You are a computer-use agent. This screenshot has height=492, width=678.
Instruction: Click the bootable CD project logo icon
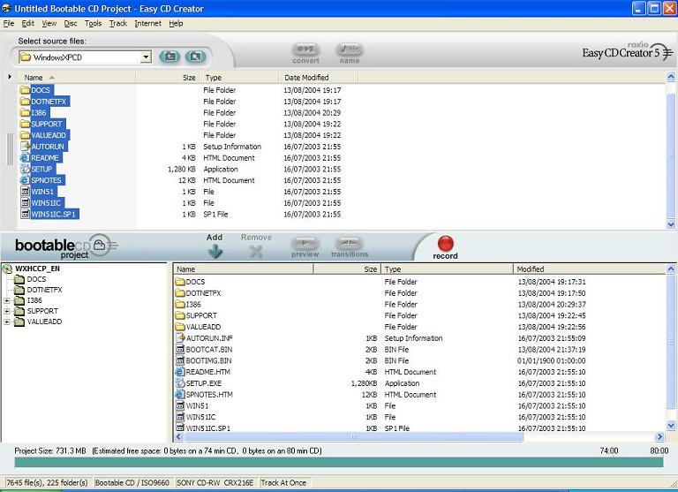click(100, 246)
